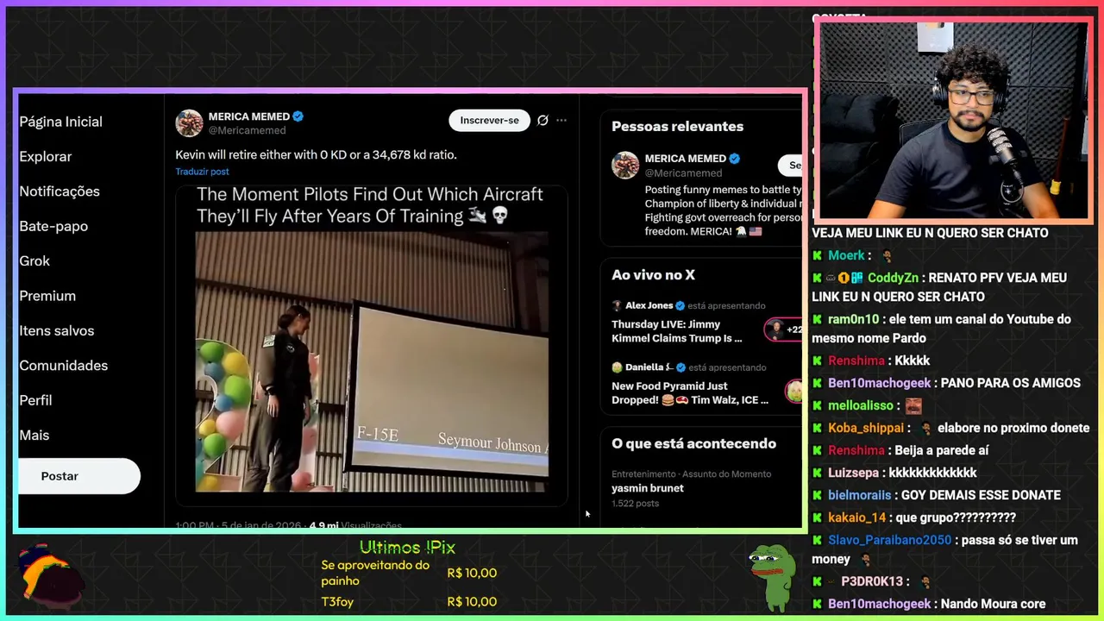
Task: Click bielmoraiis username in chat
Action: click(x=860, y=495)
